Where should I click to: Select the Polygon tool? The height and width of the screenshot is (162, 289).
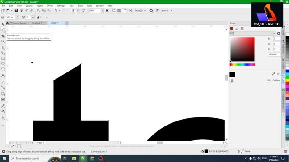tap(3, 69)
